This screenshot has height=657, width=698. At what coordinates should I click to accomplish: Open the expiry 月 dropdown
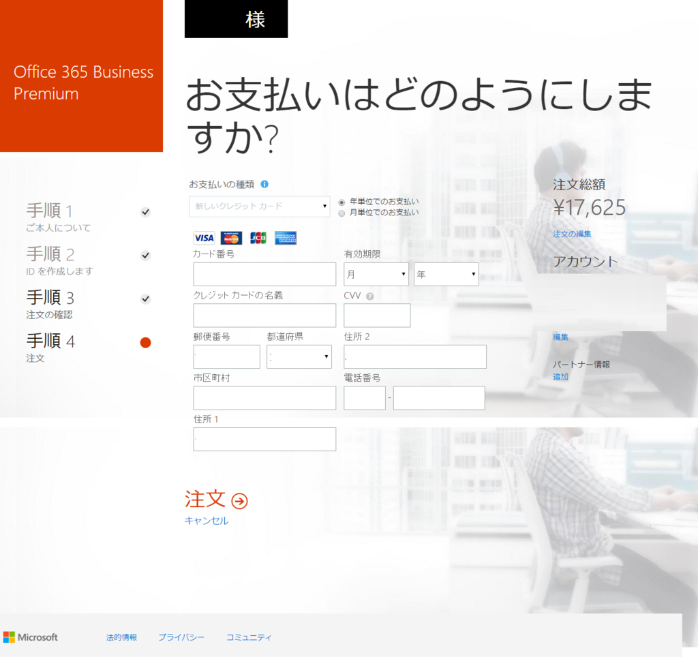pyautogui.click(x=376, y=274)
